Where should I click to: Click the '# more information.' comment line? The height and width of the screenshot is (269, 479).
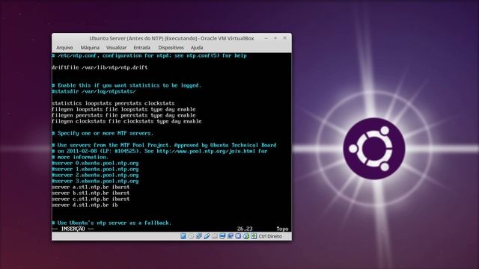pyautogui.click(x=80, y=157)
